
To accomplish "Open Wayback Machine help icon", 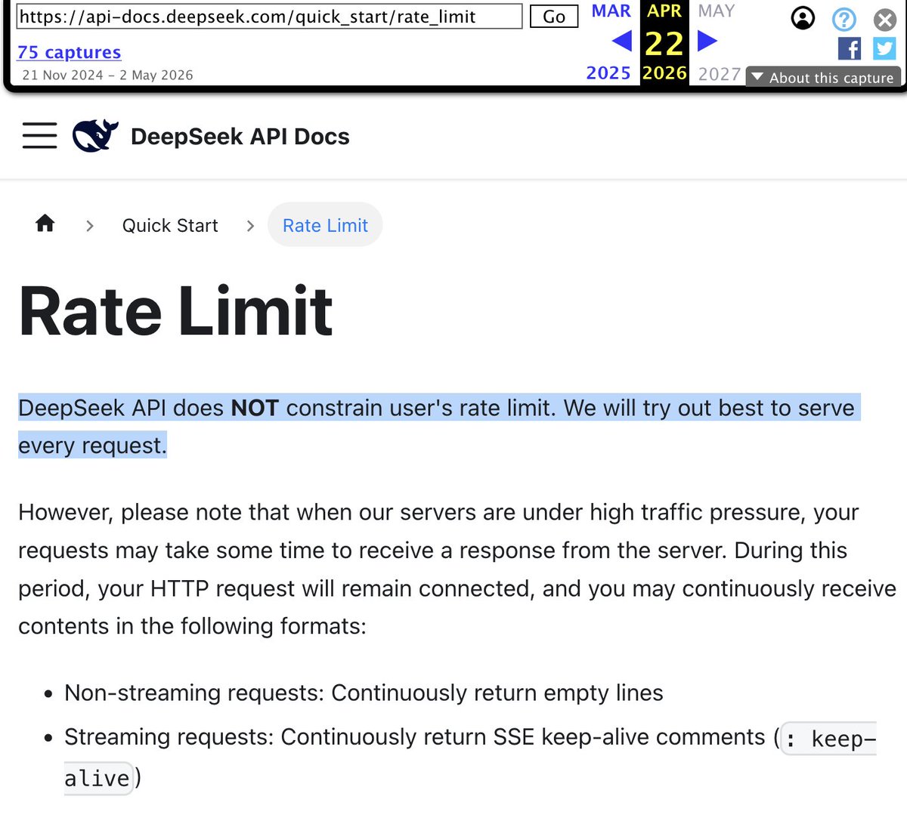I will (x=844, y=18).
